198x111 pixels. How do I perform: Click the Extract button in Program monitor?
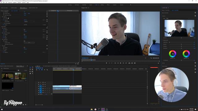pyautogui.click(x=132, y=63)
